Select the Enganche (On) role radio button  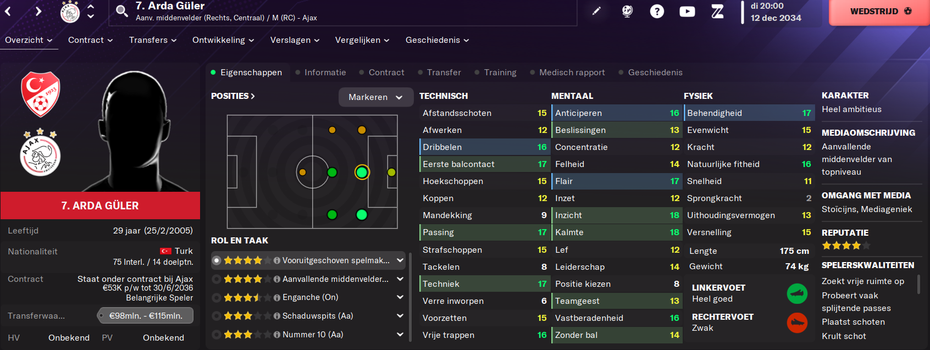point(217,298)
